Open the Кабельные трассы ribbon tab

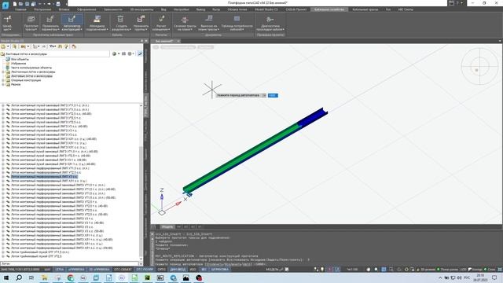[365, 9]
